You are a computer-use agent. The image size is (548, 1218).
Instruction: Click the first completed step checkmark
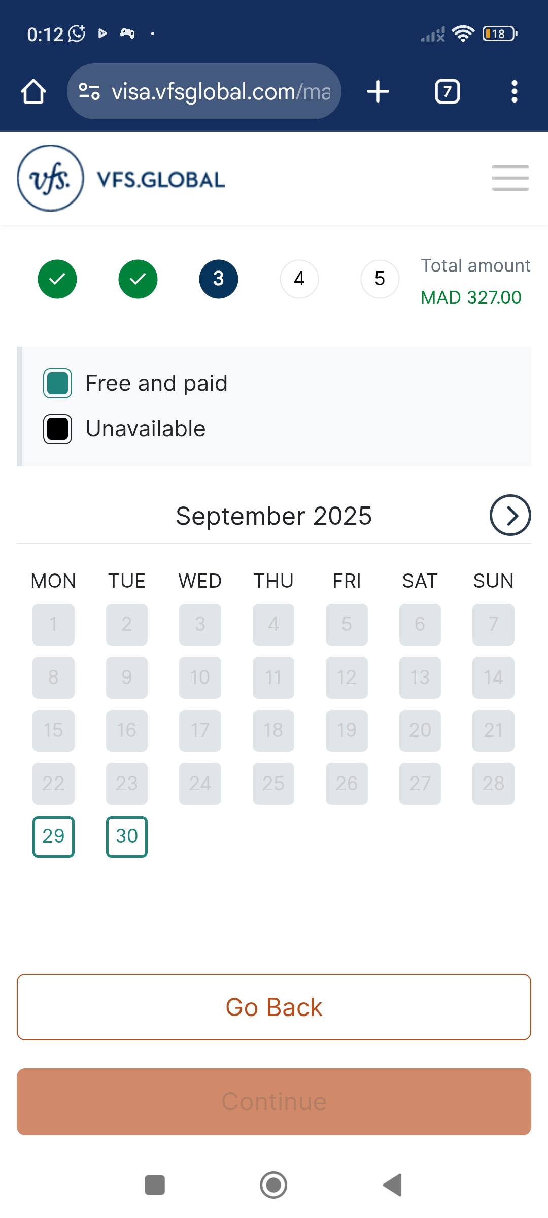pyautogui.click(x=57, y=279)
